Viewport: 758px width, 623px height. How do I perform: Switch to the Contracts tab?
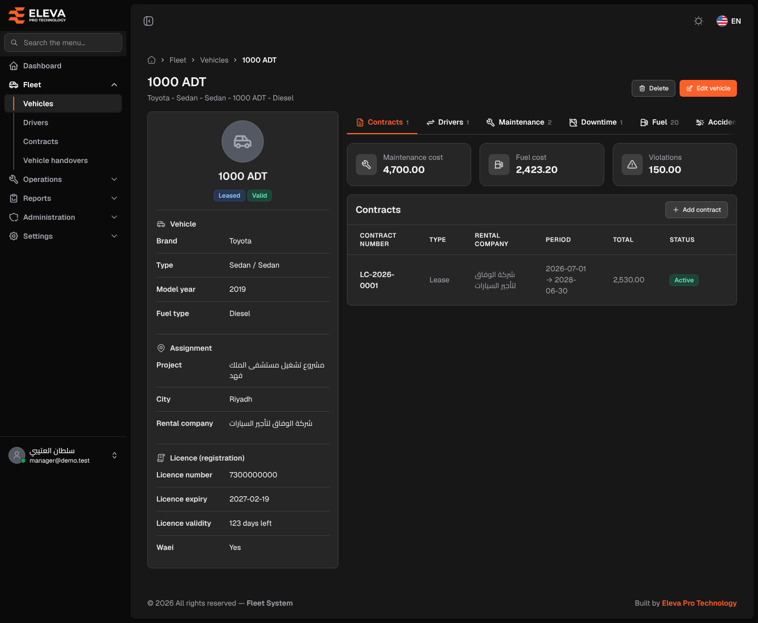point(382,122)
